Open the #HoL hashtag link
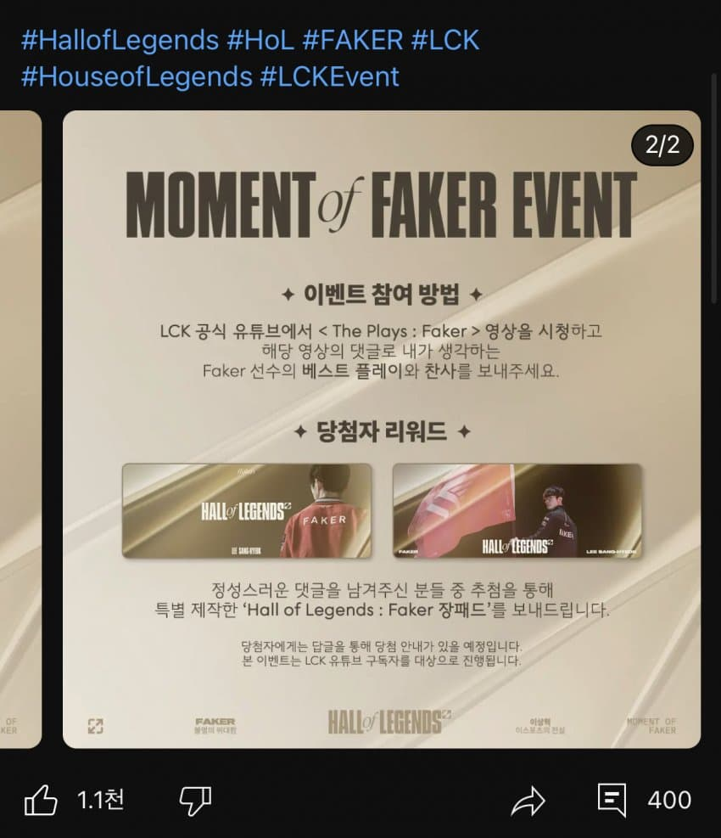Viewport: 721px width, 838px height. (x=260, y=40)
